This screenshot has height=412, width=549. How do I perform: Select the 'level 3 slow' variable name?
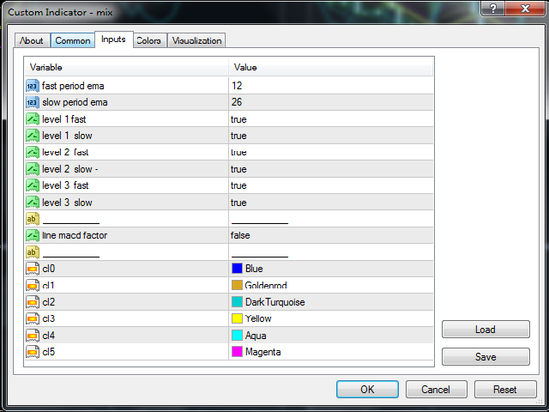(x=67, y=203)
